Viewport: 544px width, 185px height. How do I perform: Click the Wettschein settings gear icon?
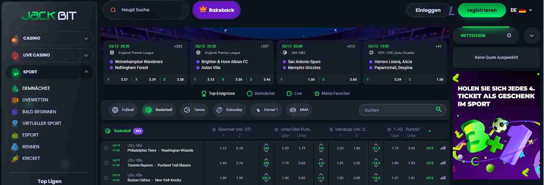(509, 36)
